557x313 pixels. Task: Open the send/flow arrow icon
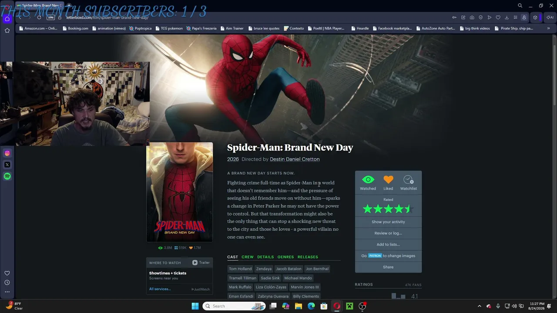490,17
